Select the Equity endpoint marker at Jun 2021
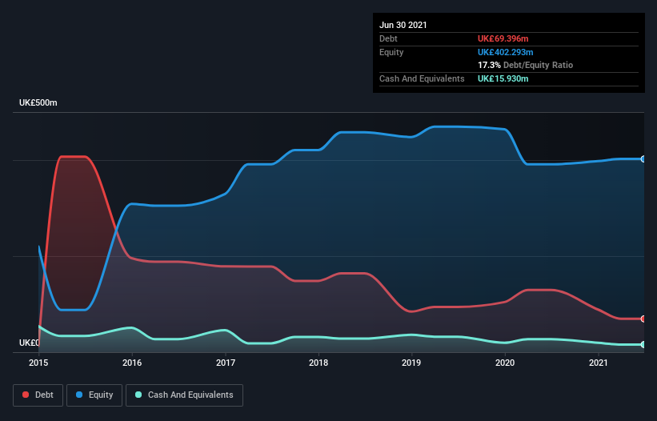The height and width of the screenshot is (421, 657). tap(643, 158)
